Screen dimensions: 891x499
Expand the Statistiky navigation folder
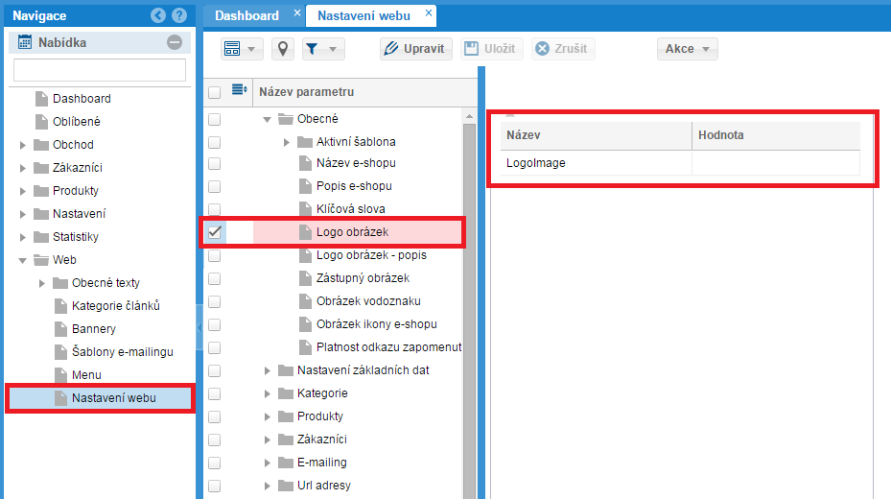[x=23, y=237]
